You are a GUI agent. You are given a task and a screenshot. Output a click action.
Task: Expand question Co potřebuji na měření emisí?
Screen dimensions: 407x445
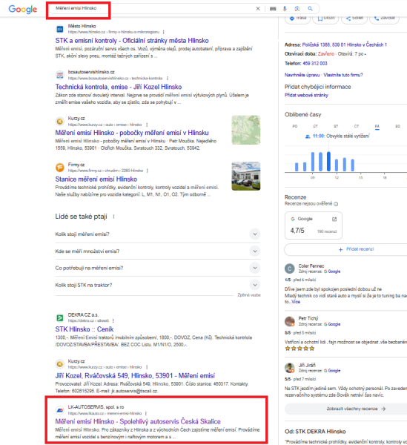tap(158, 268)
